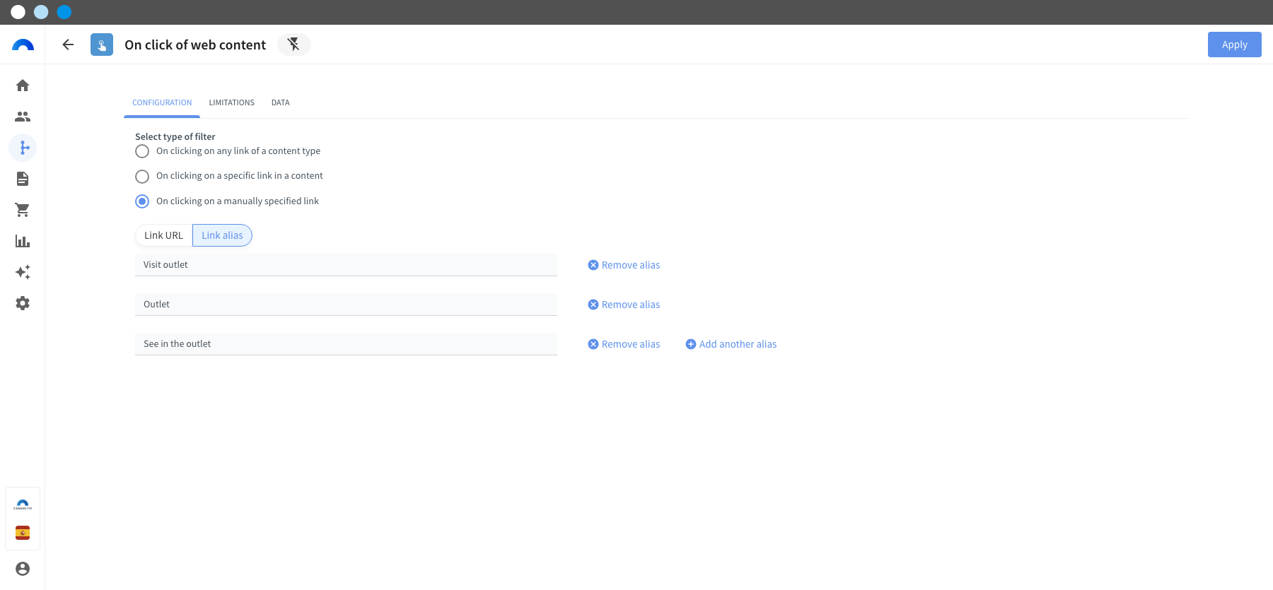Screen dimensions: 1273x590
Task: Click the 'On click of web content' title
Action: [195, 45]
